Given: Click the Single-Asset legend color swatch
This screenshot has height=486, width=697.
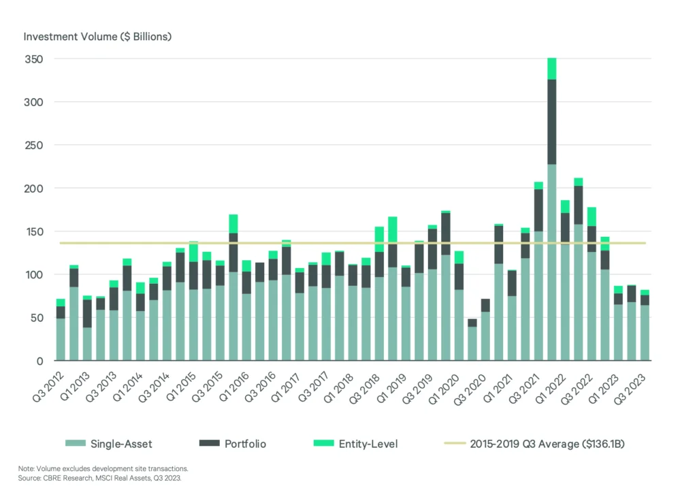Looking at the screenshot, I should 75,443.
